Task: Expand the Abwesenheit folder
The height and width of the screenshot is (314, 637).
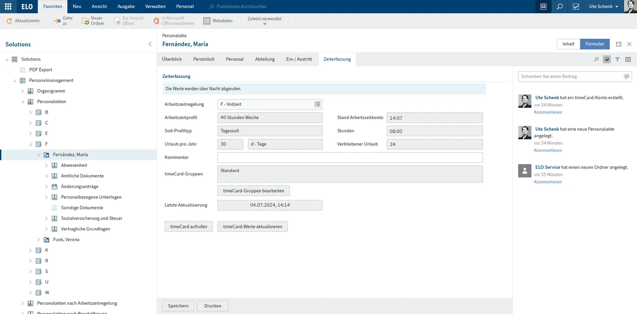Action: [46, 165]
